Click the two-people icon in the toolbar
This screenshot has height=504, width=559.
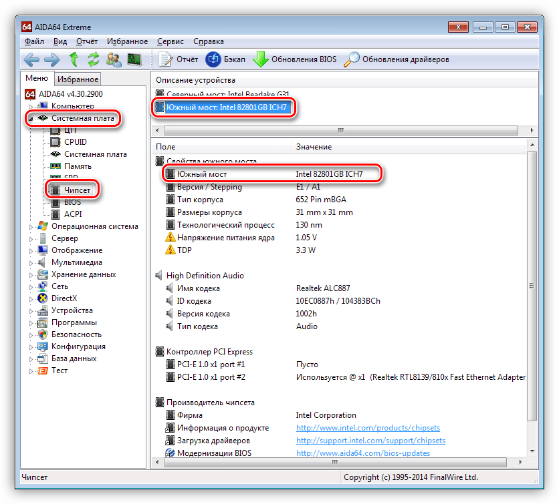(114, 59)
